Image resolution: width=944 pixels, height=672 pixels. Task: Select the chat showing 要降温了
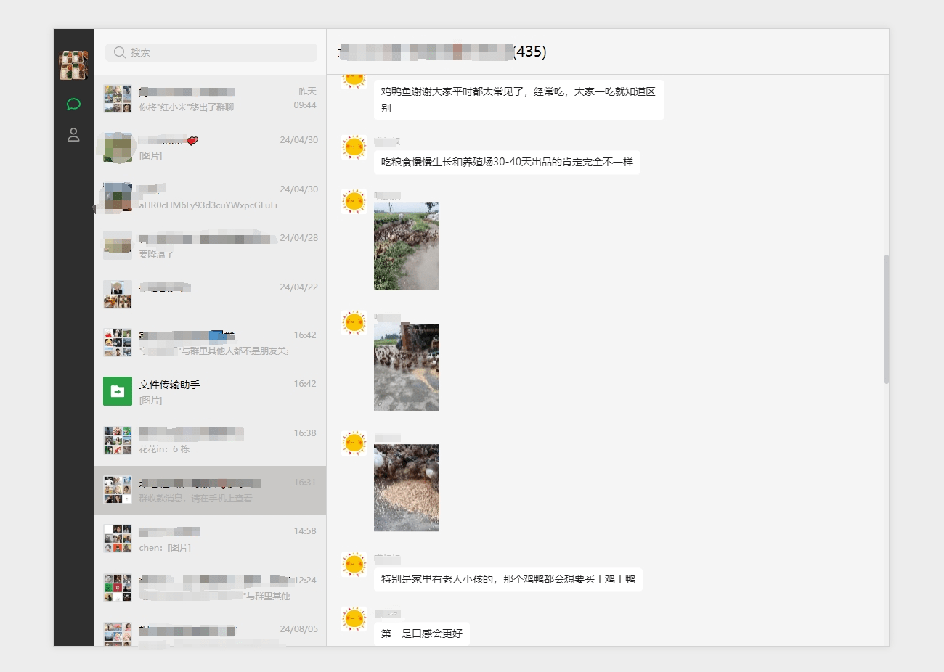click(x=211, y=245)
